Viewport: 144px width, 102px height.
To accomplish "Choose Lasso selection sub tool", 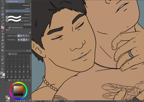I will [18, 11].
